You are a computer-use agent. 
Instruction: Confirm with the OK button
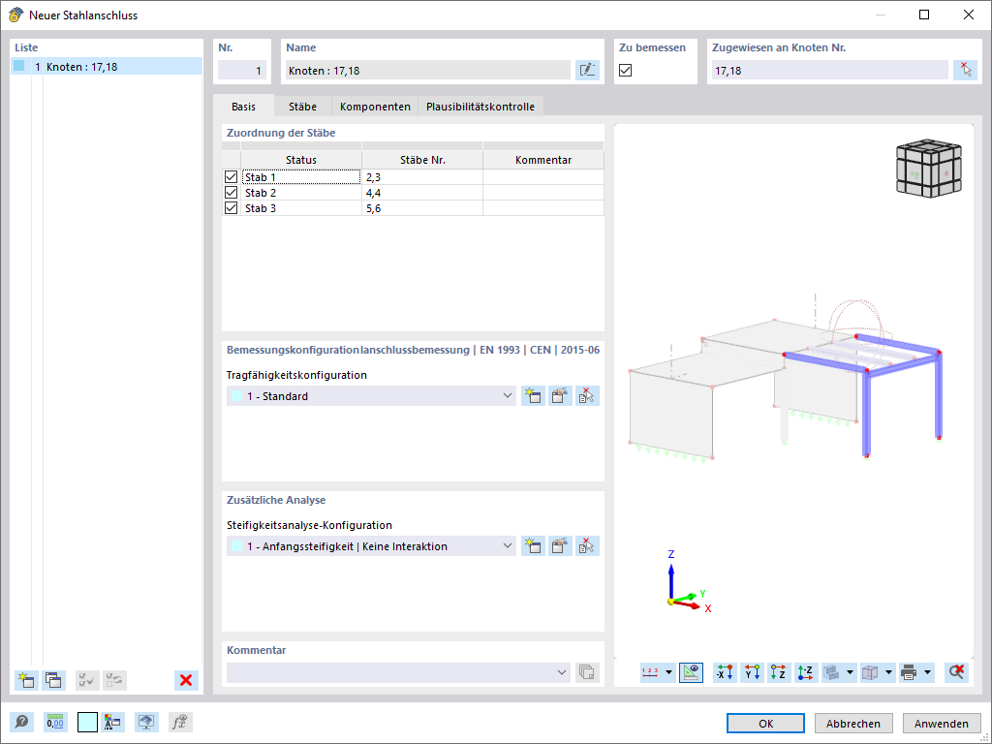[765, 723]
